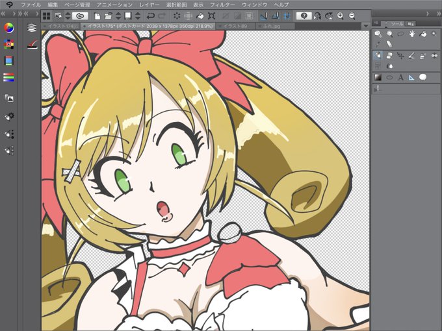Rotate canvas view right
The height and width of the screenshot is (331, 442).
pyautogui.click(x=329, y=16)
